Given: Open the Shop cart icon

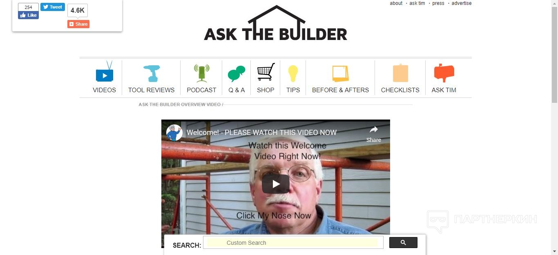Looking at the screenshot, I should 266,72.
